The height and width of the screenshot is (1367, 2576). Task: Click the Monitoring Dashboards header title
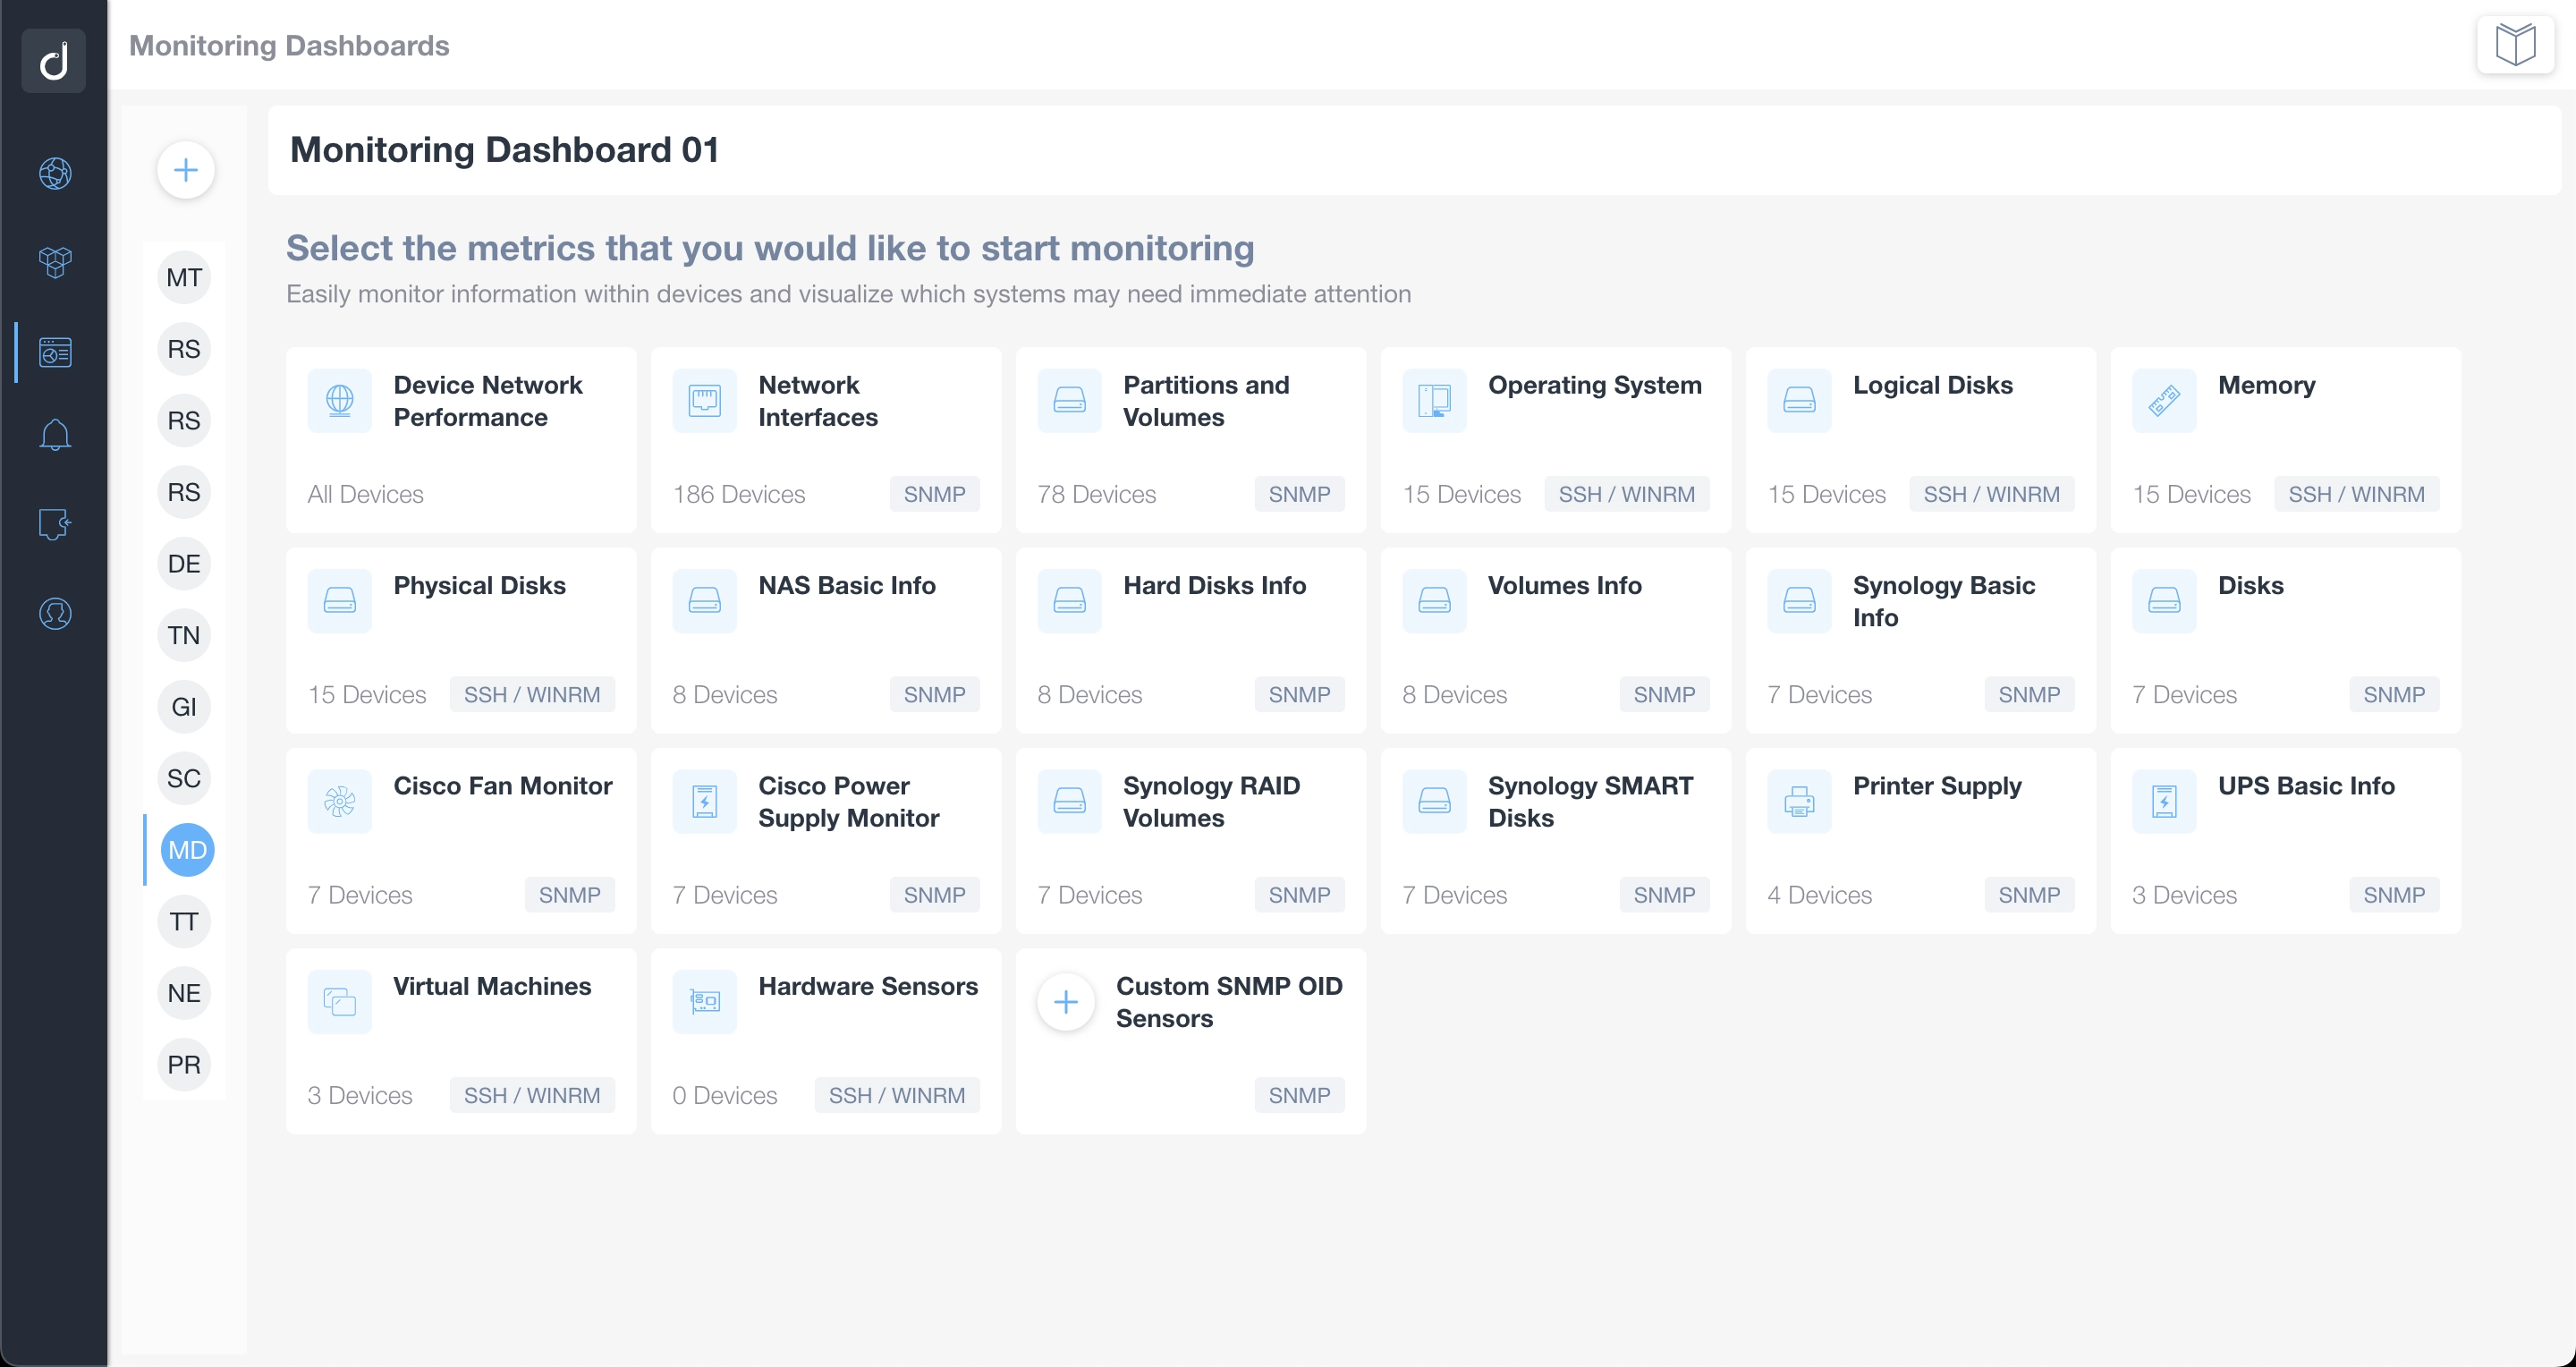pos(289,45)
